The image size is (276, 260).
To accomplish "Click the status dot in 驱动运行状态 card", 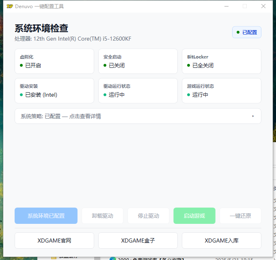I will pyautogui.click(x=105, y=95).
